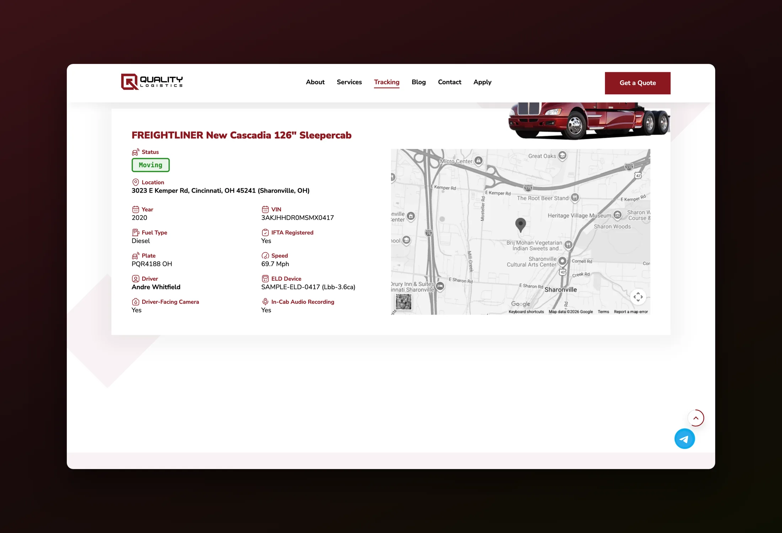
Task: Click ELD value SAMPLE-ELD-0417
Action: click(x=308, y=287)
